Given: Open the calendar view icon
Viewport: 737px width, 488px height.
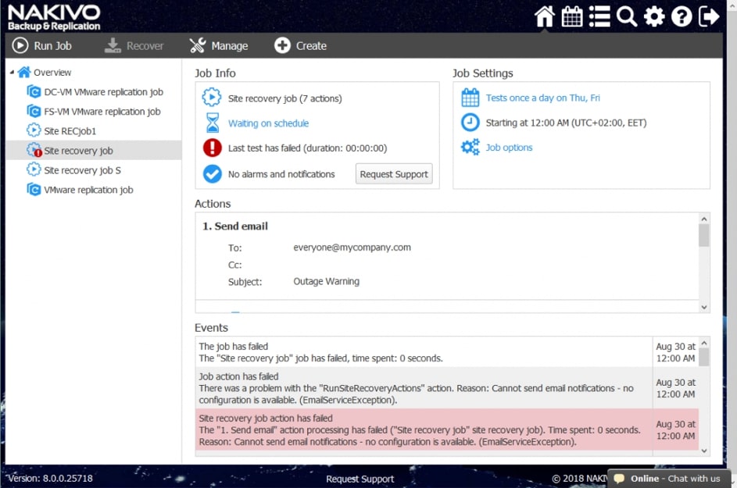Looking at the screenshot, I should click(572, 16).
